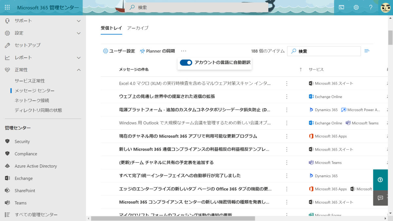Open the help question mark in the header
This screenshot has width=393, height=221.
(371, 7)
